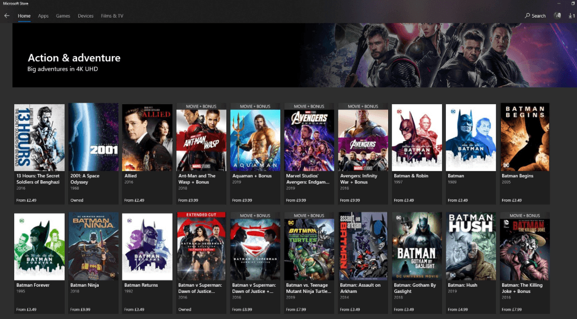This screenshot has height=319, width=577.
Task: Open the Batman Ninja poster
Action: 94,246
